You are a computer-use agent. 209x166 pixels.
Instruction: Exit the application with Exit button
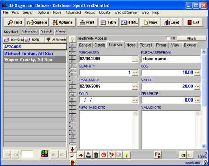pyautogui.click(x=193, y=22)
